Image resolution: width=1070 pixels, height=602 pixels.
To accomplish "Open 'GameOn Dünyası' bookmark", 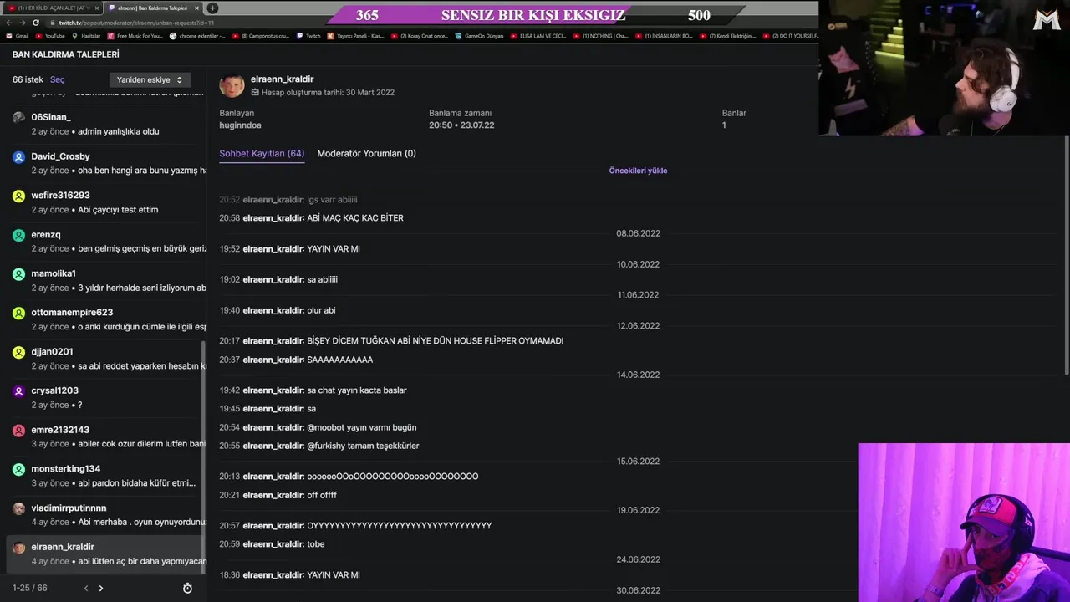I will (x=479, y=36).
